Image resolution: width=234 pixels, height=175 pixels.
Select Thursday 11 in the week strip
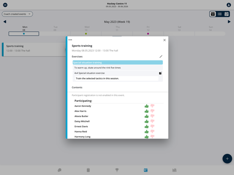click(x=117, y=34)
